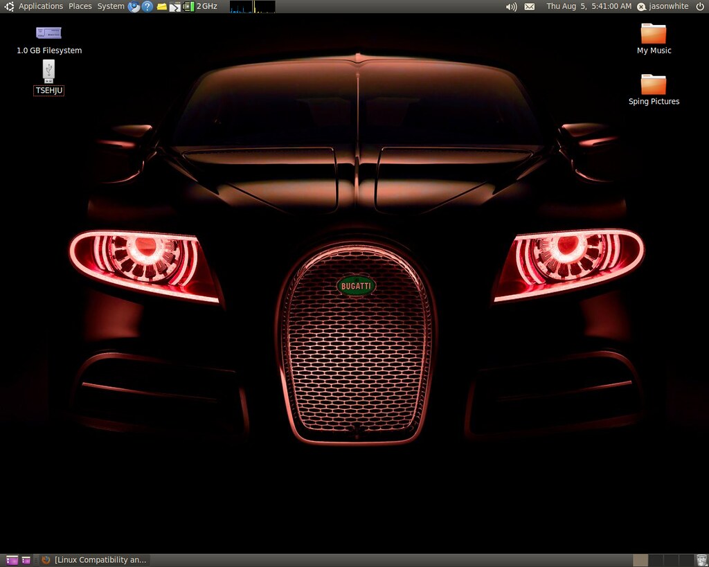Image resolution: width=709 pixels, height=567 pixels.
Task: Open the calendar from the date and time
Action: tap(589, 6)
